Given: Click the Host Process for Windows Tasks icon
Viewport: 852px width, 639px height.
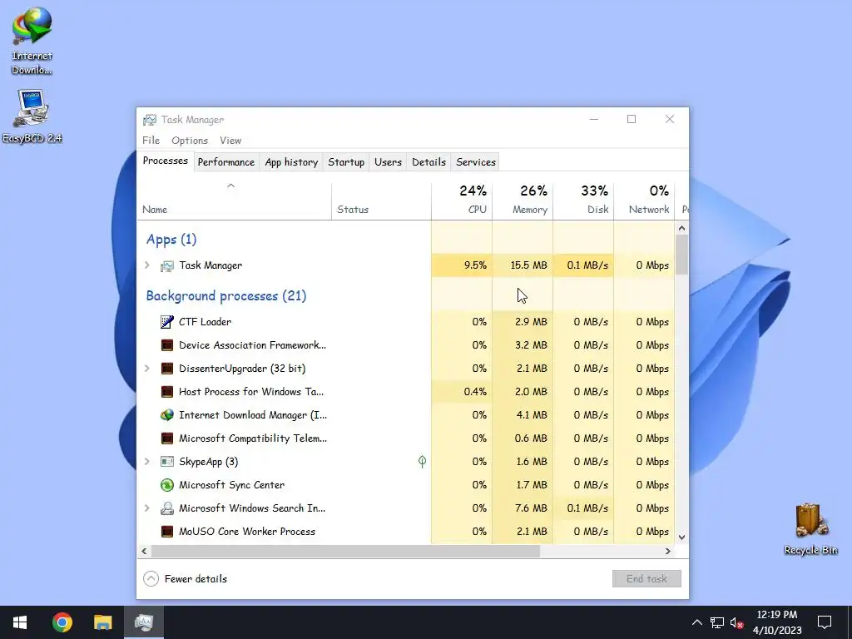Looking at the screenshot, I should (x=166, y=392).
